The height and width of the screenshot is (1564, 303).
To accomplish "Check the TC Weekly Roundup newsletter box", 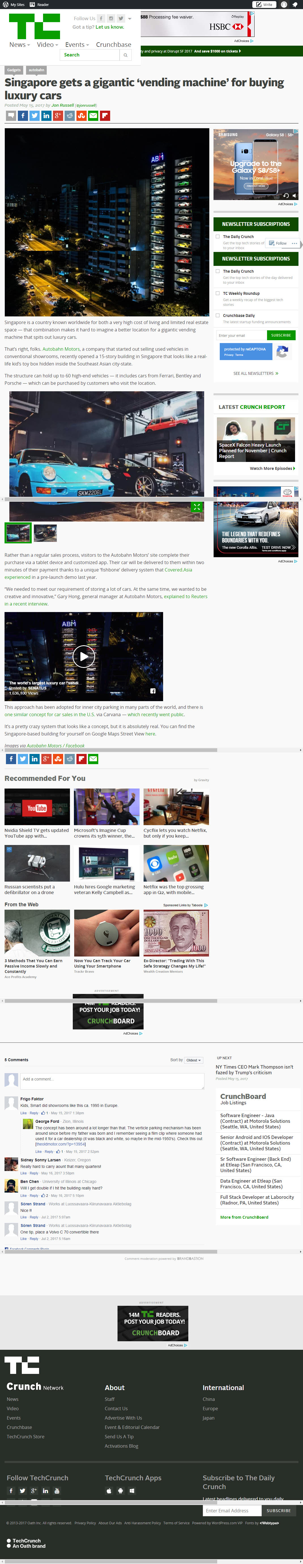I will coord(217,293).
